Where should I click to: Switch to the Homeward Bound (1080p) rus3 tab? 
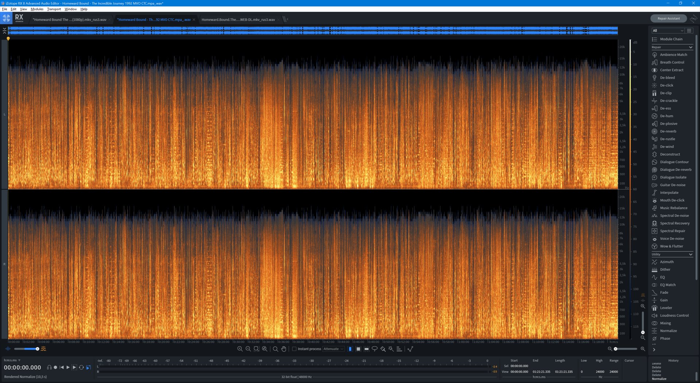(70, 20)
